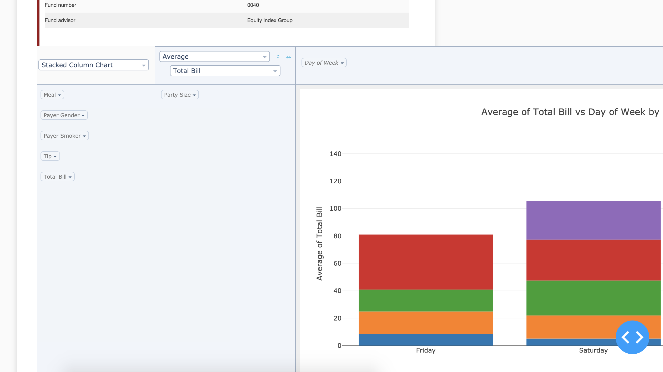Expand the Total Bill attribute pill
The height and width of the screenshot is (372, 663).
(x=57, y=176)
